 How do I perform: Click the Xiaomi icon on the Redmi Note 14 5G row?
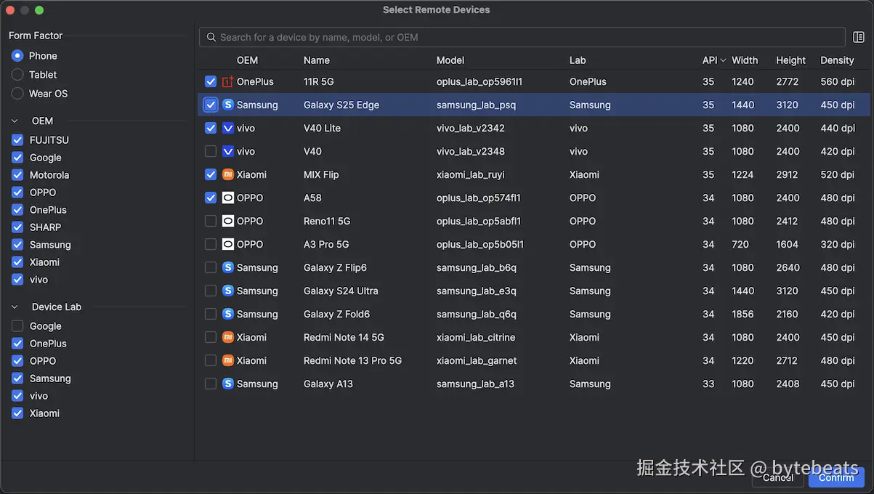pyautogui.click(x=227, y=337)
